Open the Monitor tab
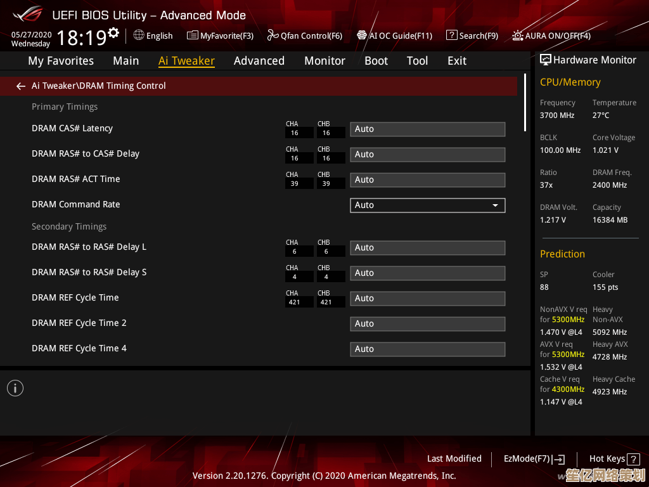This screenshot has height=487, width=649. [x=324, y=61]
